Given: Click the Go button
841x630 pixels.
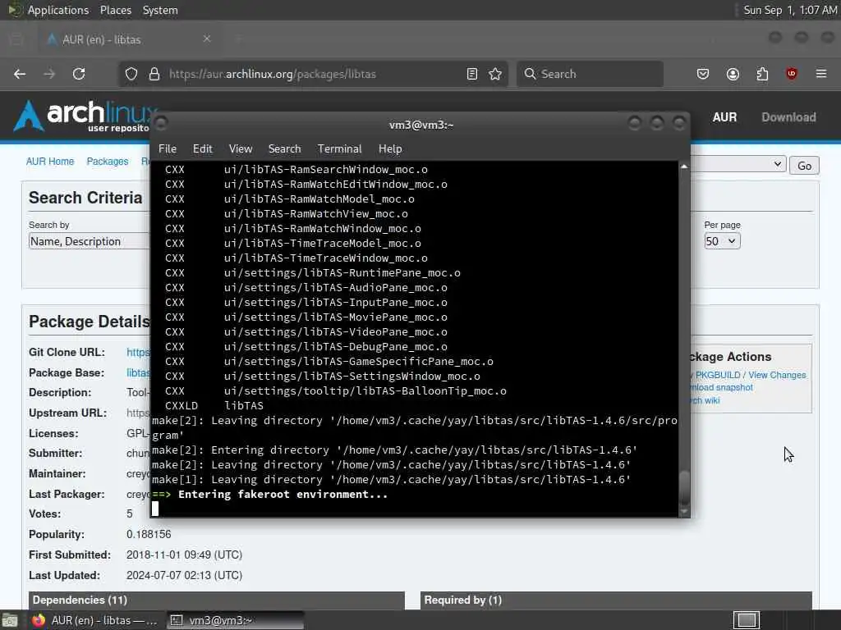Looking at the screenshot, I should (804, 166).
